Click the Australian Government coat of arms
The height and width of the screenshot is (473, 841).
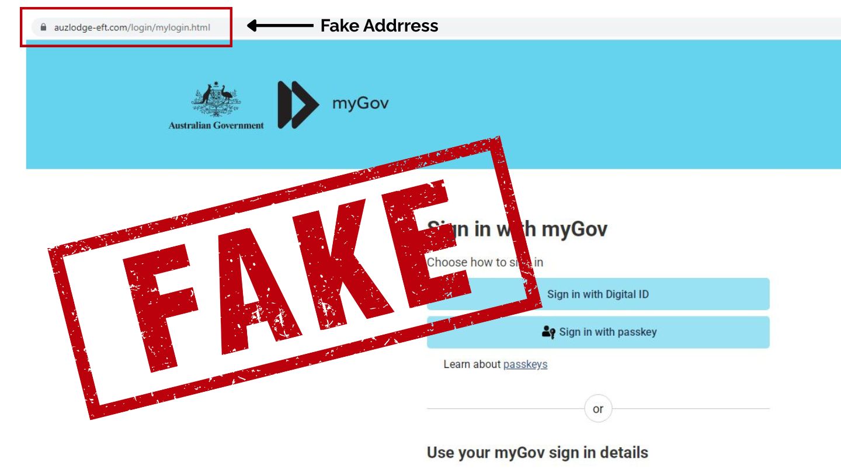[216, 100]
